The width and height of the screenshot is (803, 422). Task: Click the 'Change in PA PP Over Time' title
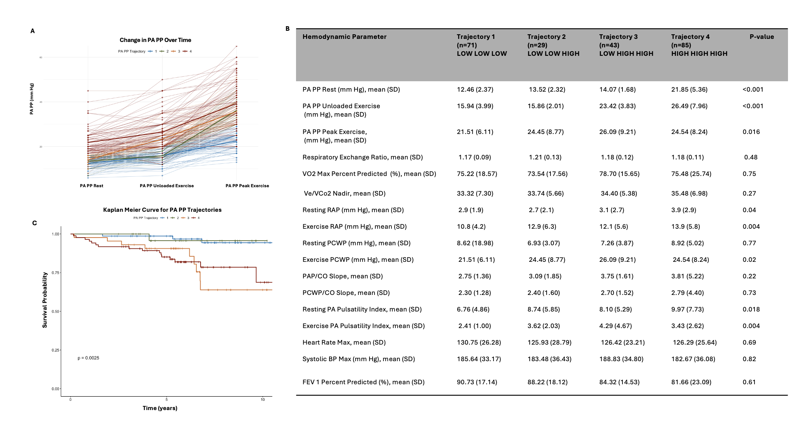pyautogui.click(x=155, y=40)
